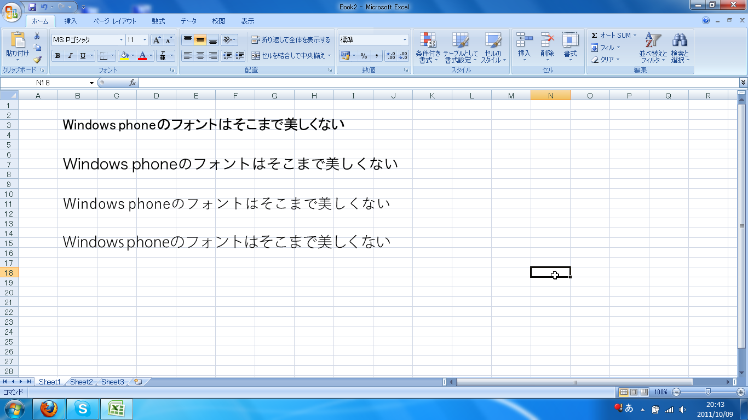This screenshot has height=420, width=748.
Task: Open セルのスタイル cell styles gallery
Action: pyautogui.click(x=493, y=48)
